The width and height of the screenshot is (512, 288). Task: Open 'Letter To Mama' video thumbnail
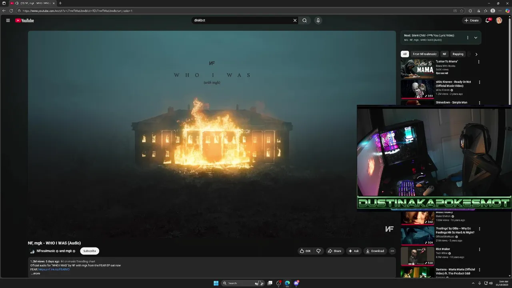pyautogui.click(x=417, y=68)
